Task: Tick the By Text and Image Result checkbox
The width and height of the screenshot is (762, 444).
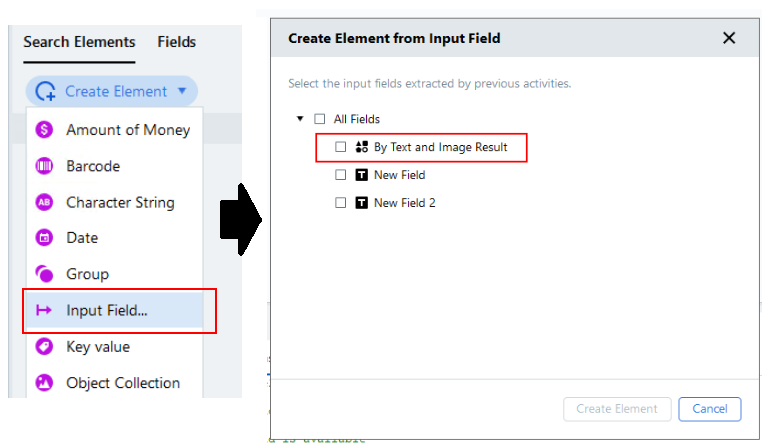Action: point(341,147)
